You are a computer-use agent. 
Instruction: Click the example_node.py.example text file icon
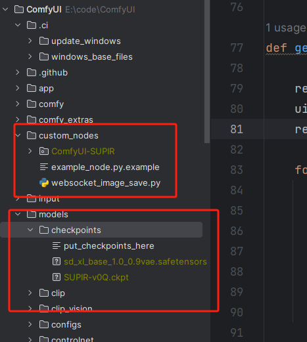(x=44, y=167)
